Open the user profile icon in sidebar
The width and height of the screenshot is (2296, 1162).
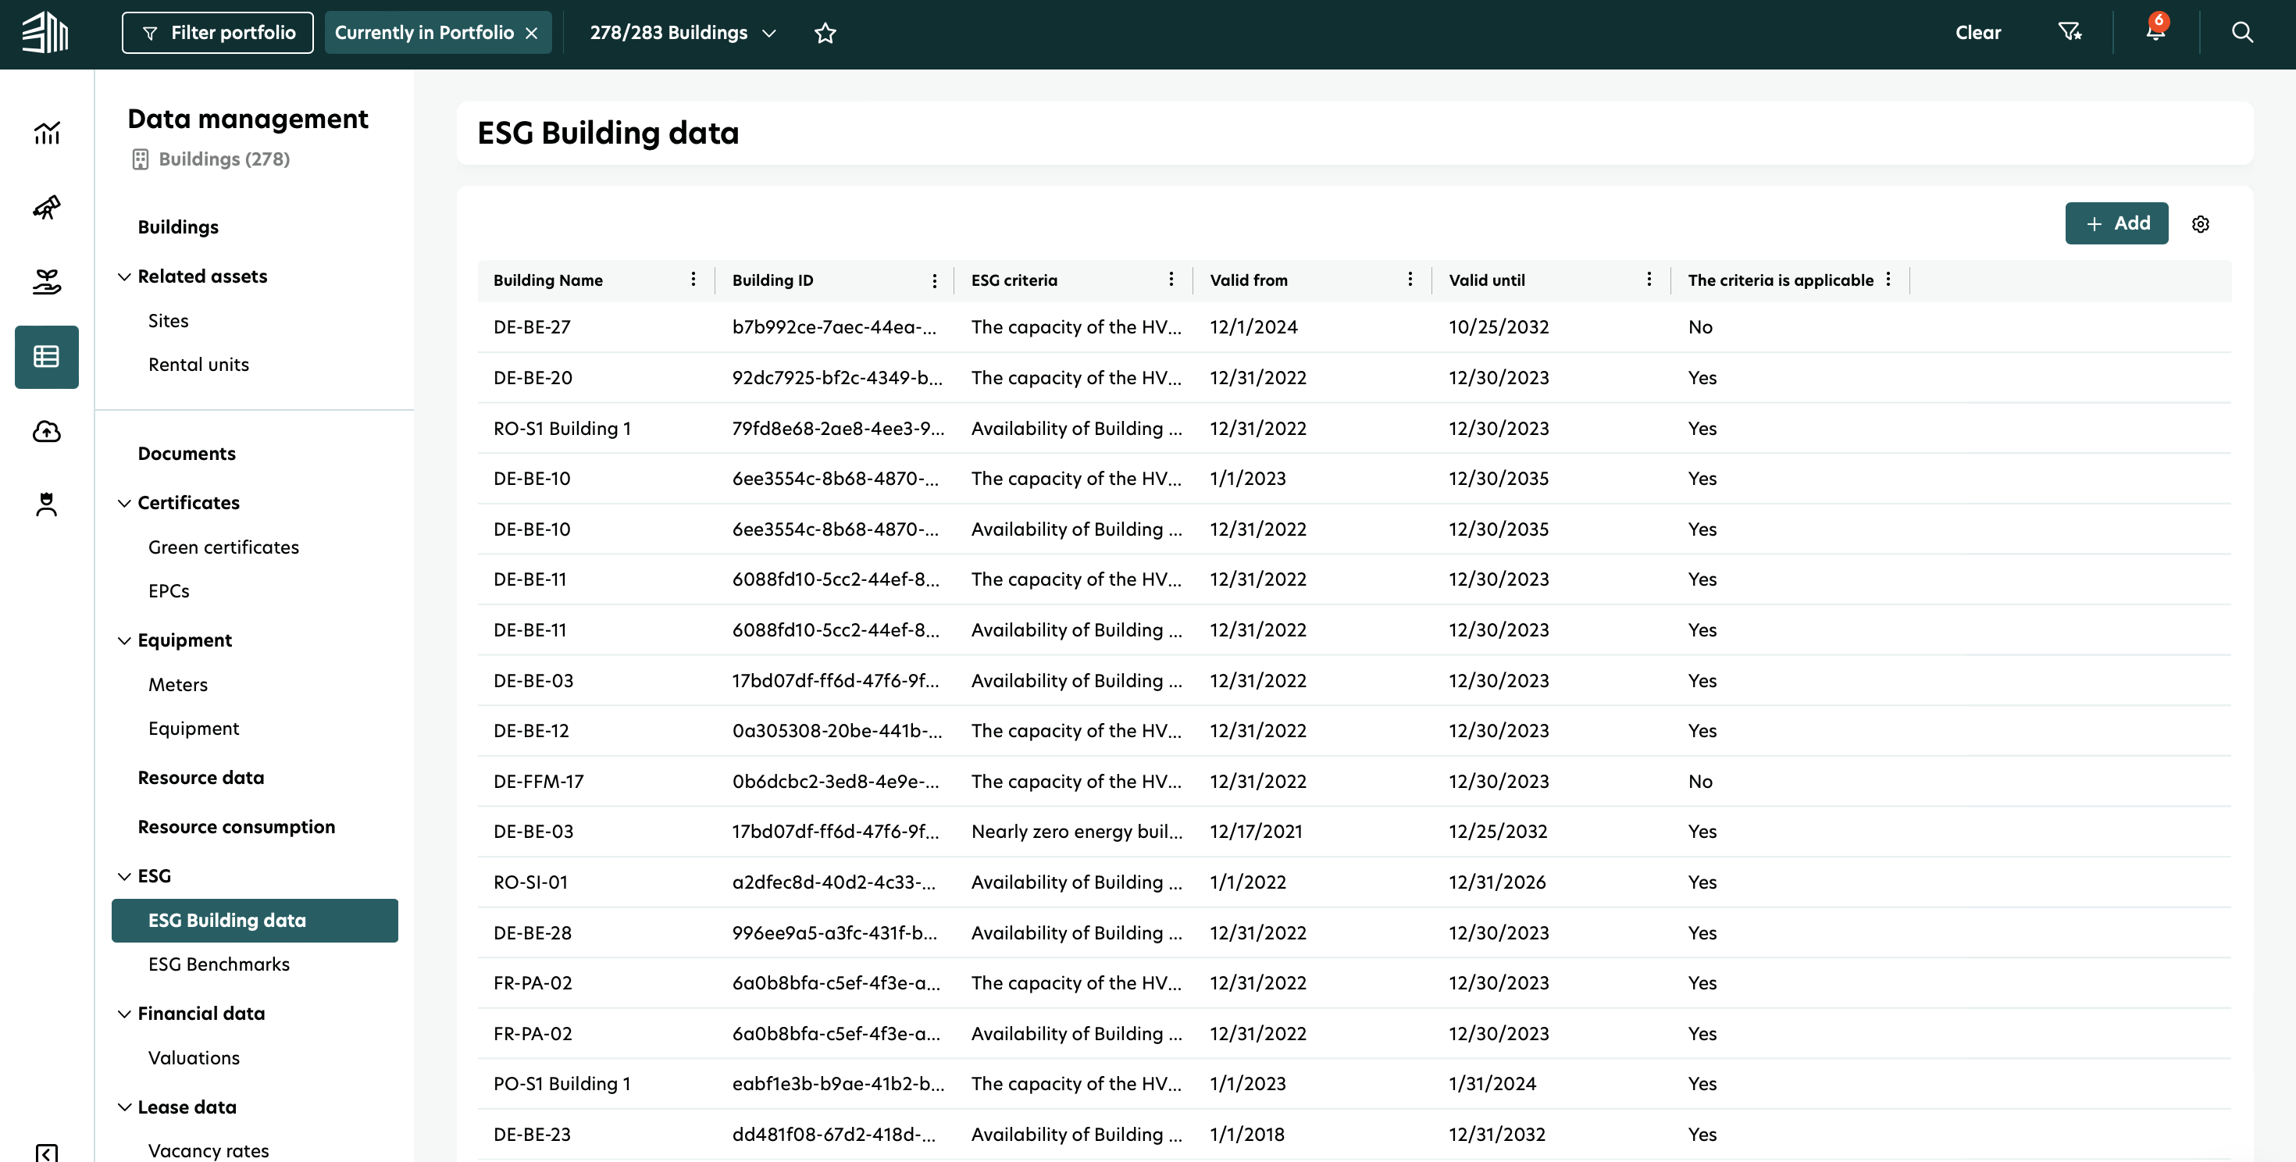(46, 504)
